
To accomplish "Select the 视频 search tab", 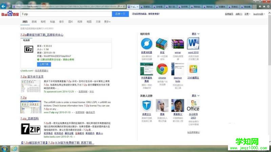I will point(80,22).
